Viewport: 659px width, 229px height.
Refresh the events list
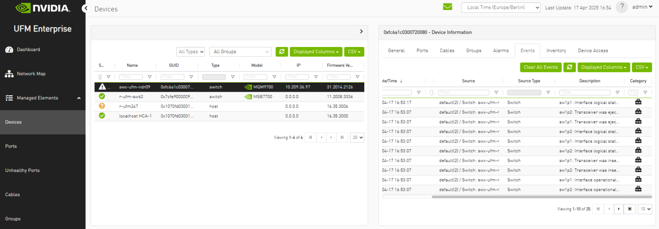coord(569,68)
